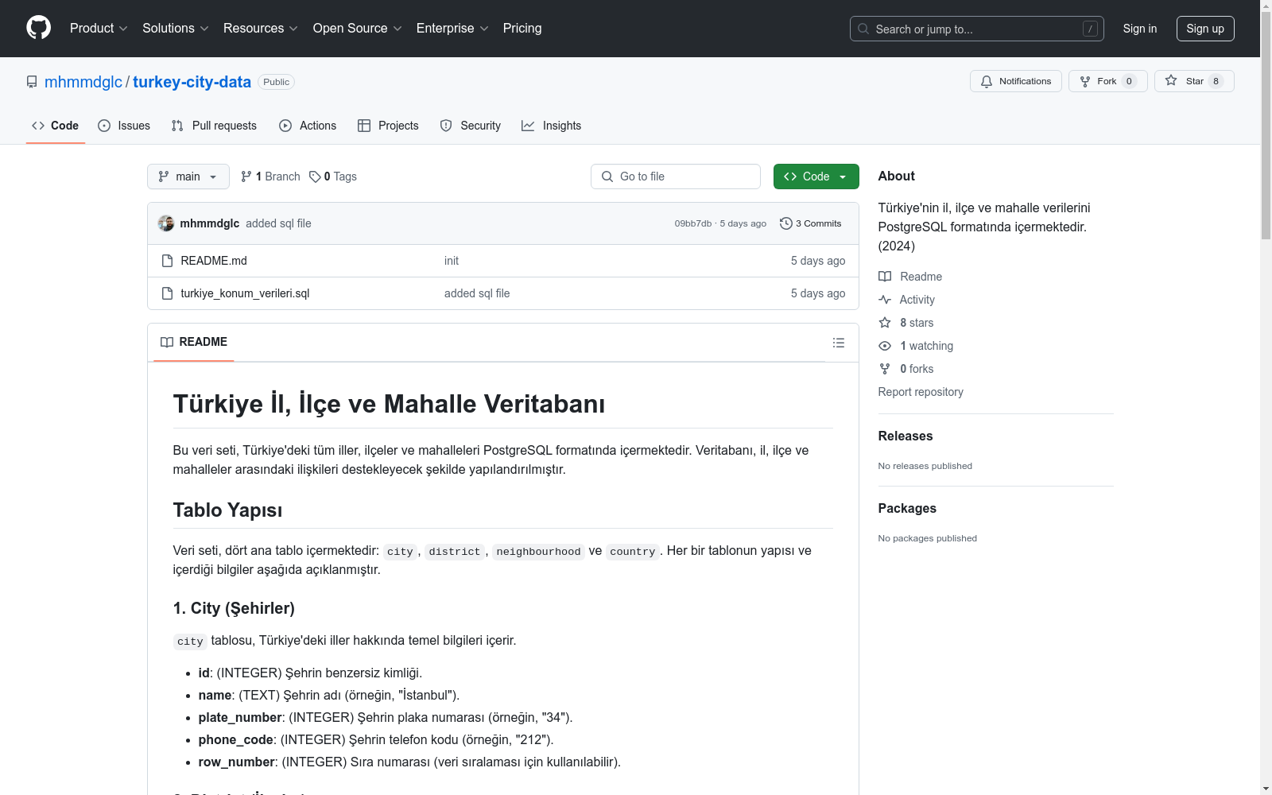The width and height of the screenshot is (1272, 795).
Task: Click the Pricing link
Action: 522,29
